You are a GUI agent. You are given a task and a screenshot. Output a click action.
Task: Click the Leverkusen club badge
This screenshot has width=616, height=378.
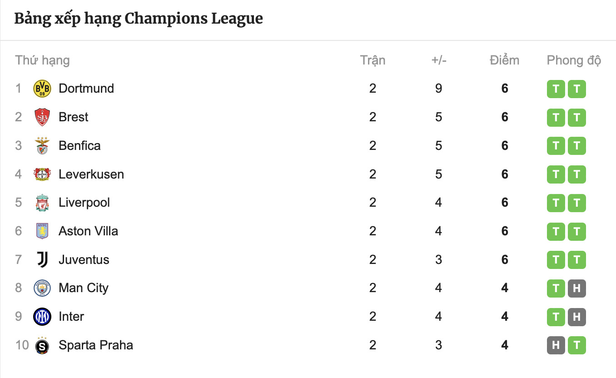[42, 174]
